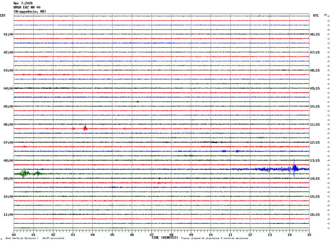
Task: Click the '04:00' CDT time label
Action: pyautogui.click(x=8, y=88)
